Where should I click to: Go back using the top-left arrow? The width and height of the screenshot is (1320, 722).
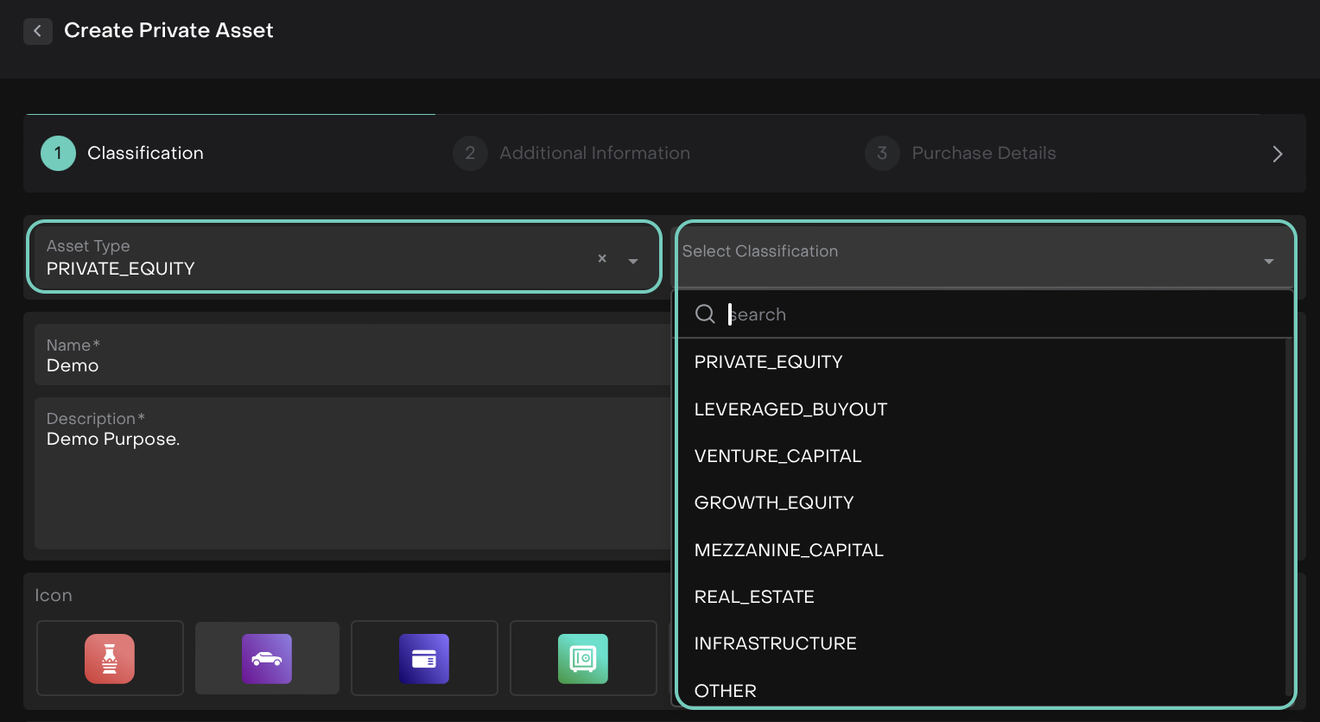[x=37, y=31]
